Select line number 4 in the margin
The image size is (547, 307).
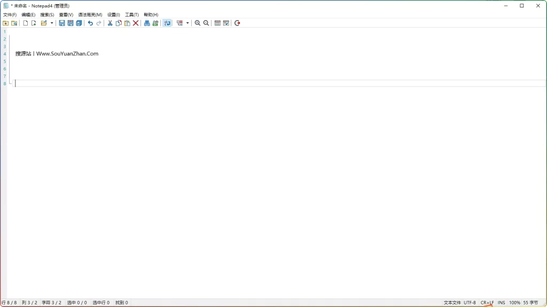(x=4, y=54)
